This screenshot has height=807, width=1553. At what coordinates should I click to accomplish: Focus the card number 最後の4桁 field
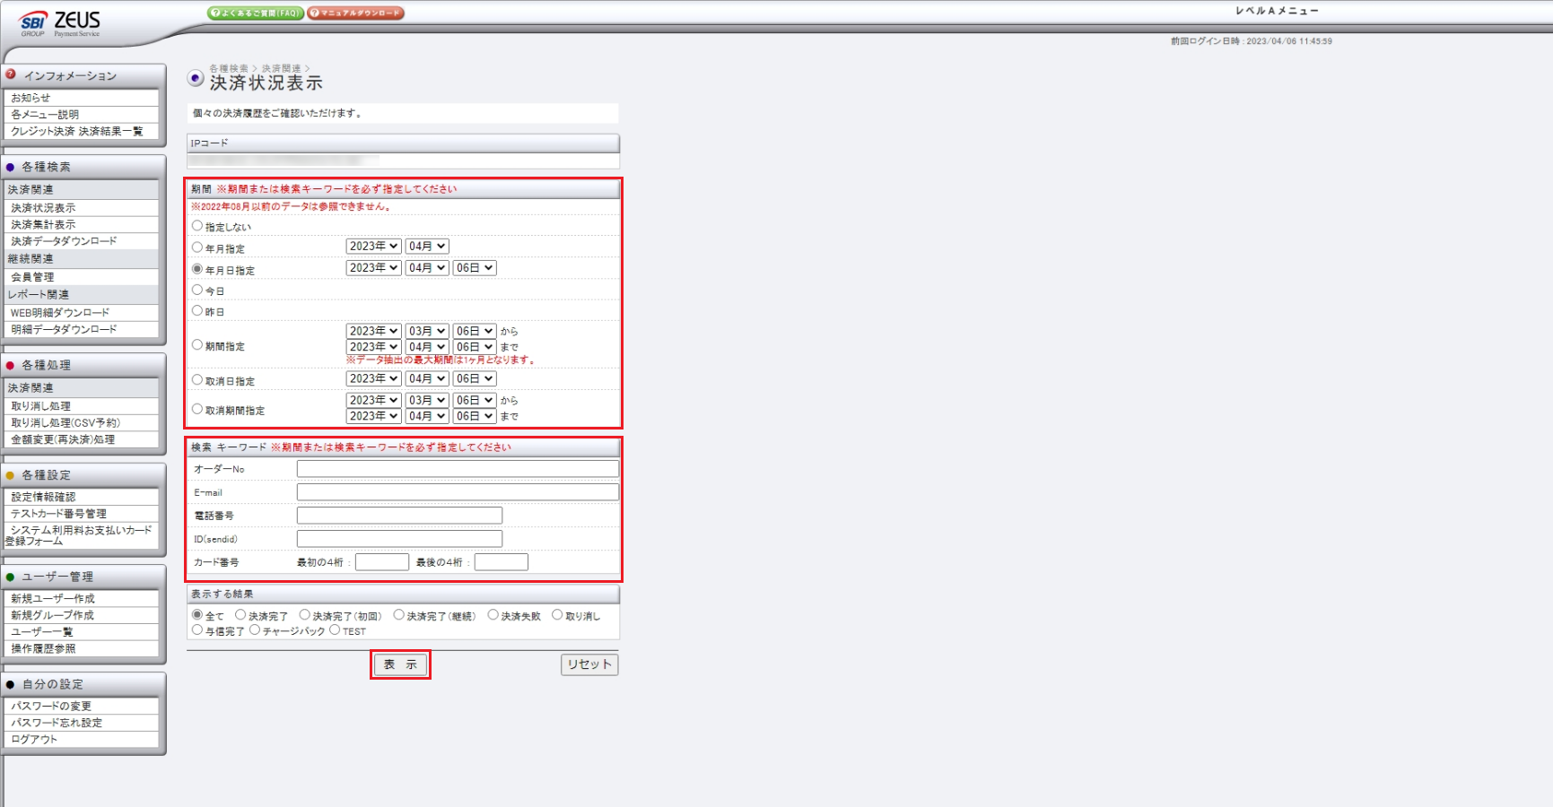coord(502,562)
